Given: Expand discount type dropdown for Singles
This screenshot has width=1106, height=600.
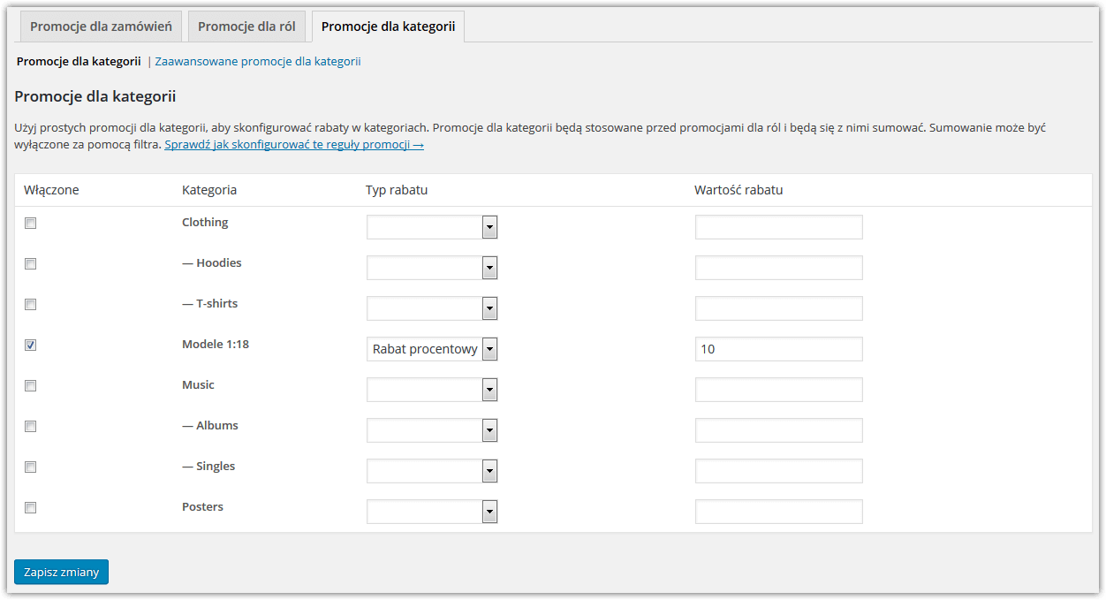Looking at the screenshot, I should [432, 471].
